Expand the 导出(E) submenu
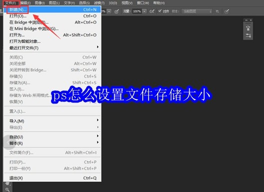 52,127
